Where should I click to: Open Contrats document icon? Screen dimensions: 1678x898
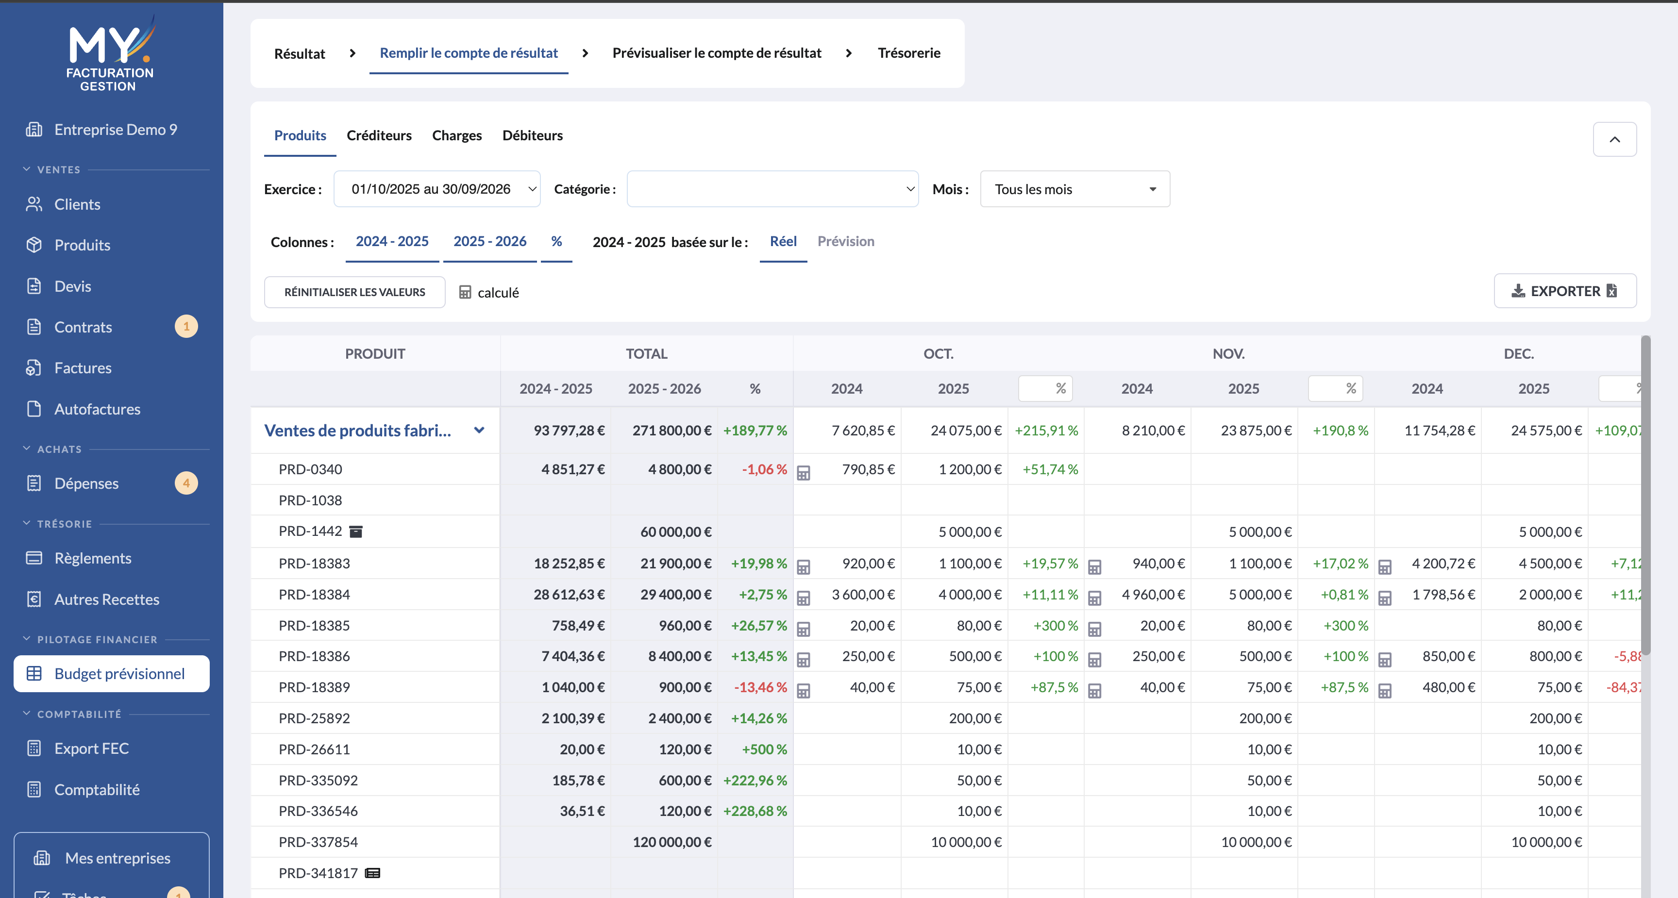tap(34, 327)
